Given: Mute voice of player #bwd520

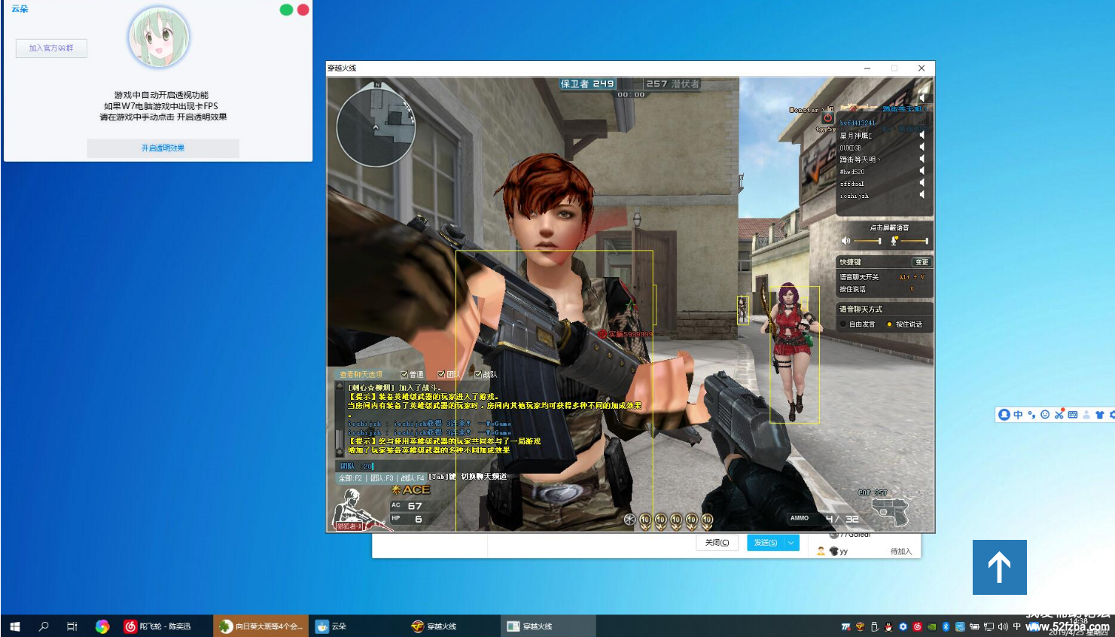Looking at the screenshot, I should coord(922,171).
